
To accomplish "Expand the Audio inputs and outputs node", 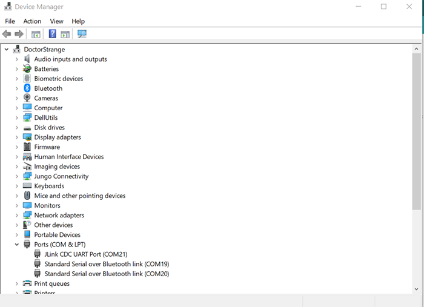I will click(x=17, y=59).
